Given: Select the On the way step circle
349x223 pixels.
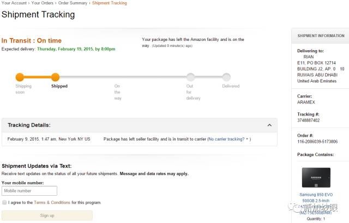Looking at the screenshot, I should (118, 77).
